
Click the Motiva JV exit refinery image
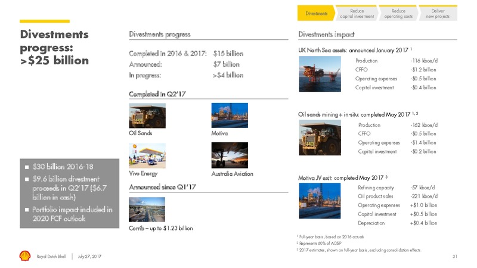coord(320,201)
